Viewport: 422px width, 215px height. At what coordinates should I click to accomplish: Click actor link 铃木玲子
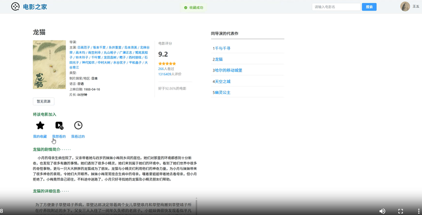coord(82,57)
